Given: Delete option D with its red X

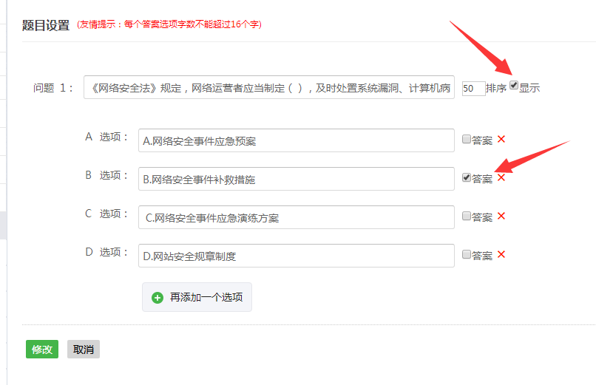Looking at the screenshot, I should click(x=501, y=254).
